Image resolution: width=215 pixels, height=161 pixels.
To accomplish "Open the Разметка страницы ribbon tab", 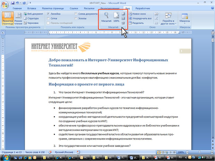I will click(x=53, y=8).
